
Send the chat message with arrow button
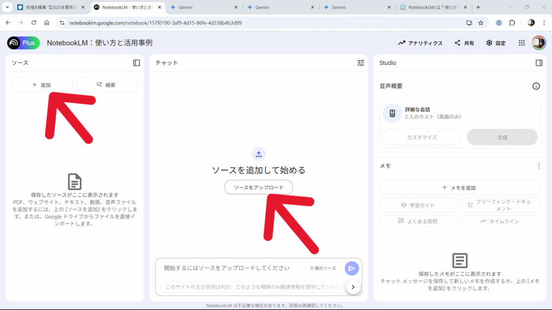351,268
